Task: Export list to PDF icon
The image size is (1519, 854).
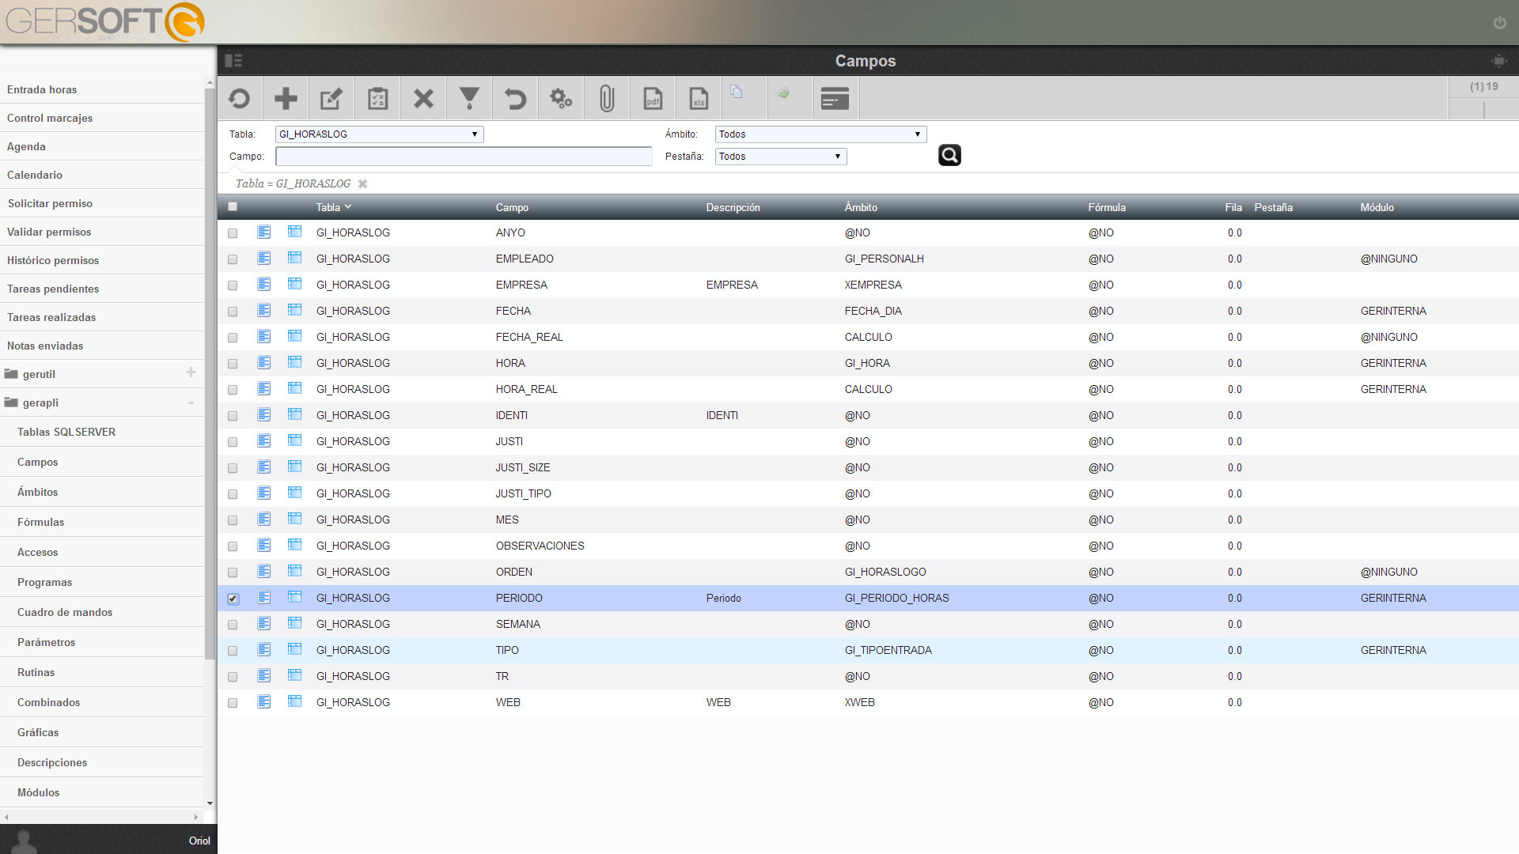Action: pos(653,99)
